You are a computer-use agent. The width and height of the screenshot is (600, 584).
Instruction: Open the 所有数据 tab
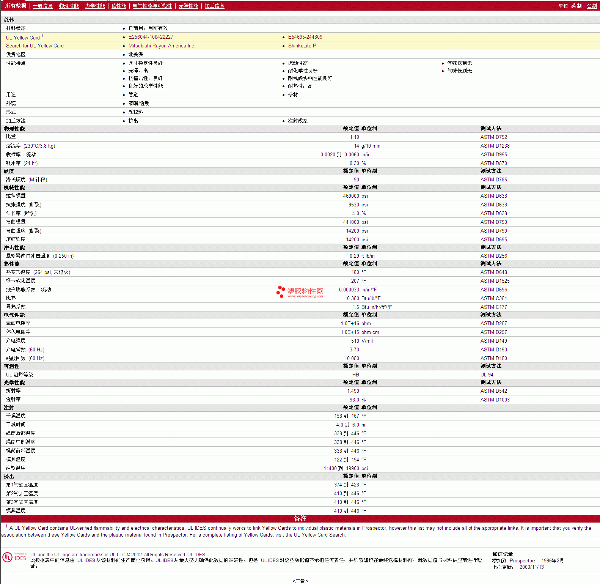coord(16,6)
